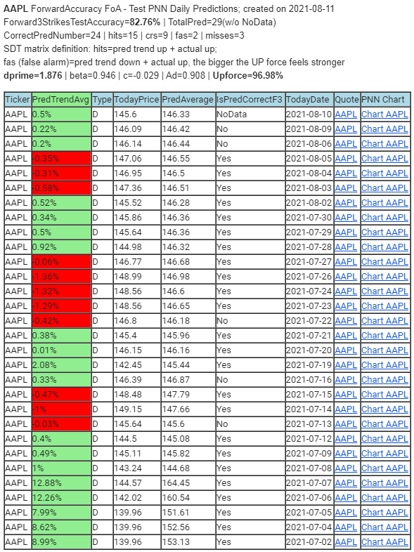Click the 164.45 PredAverage cell
This screenshot has height=552, width=414.
coord(188,483)
